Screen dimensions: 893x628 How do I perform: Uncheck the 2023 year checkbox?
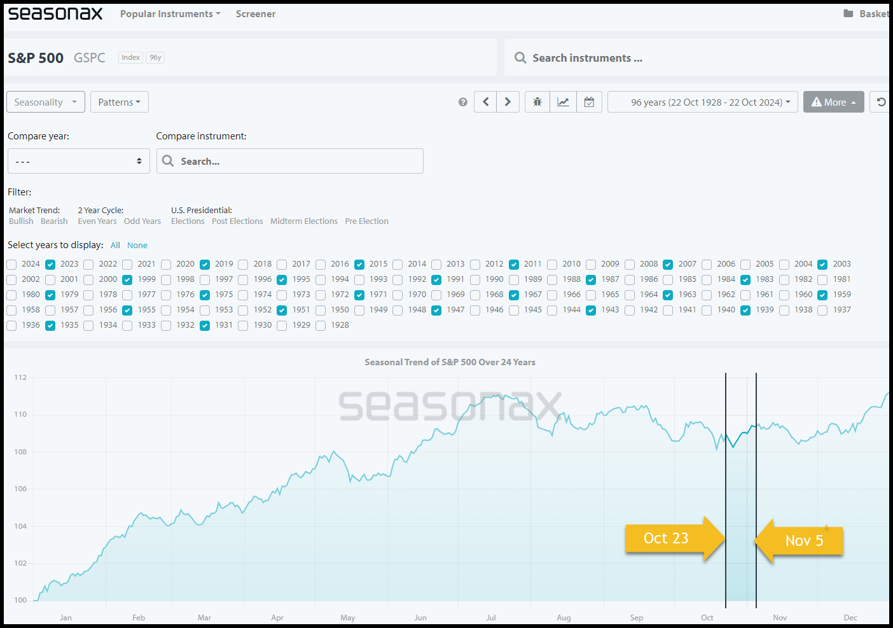point(50,265)
